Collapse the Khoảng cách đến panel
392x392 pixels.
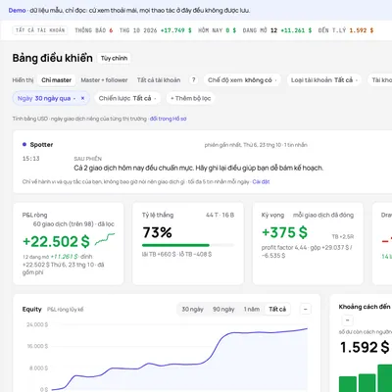347,320
